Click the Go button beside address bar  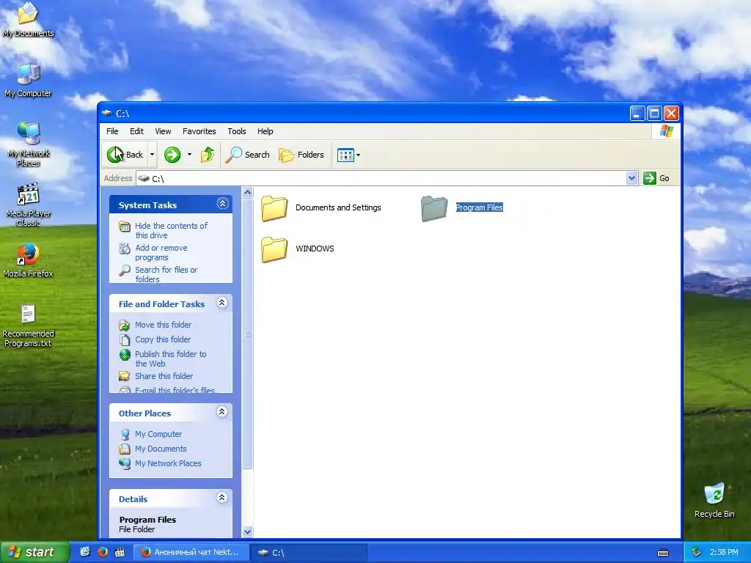(656, 178)
